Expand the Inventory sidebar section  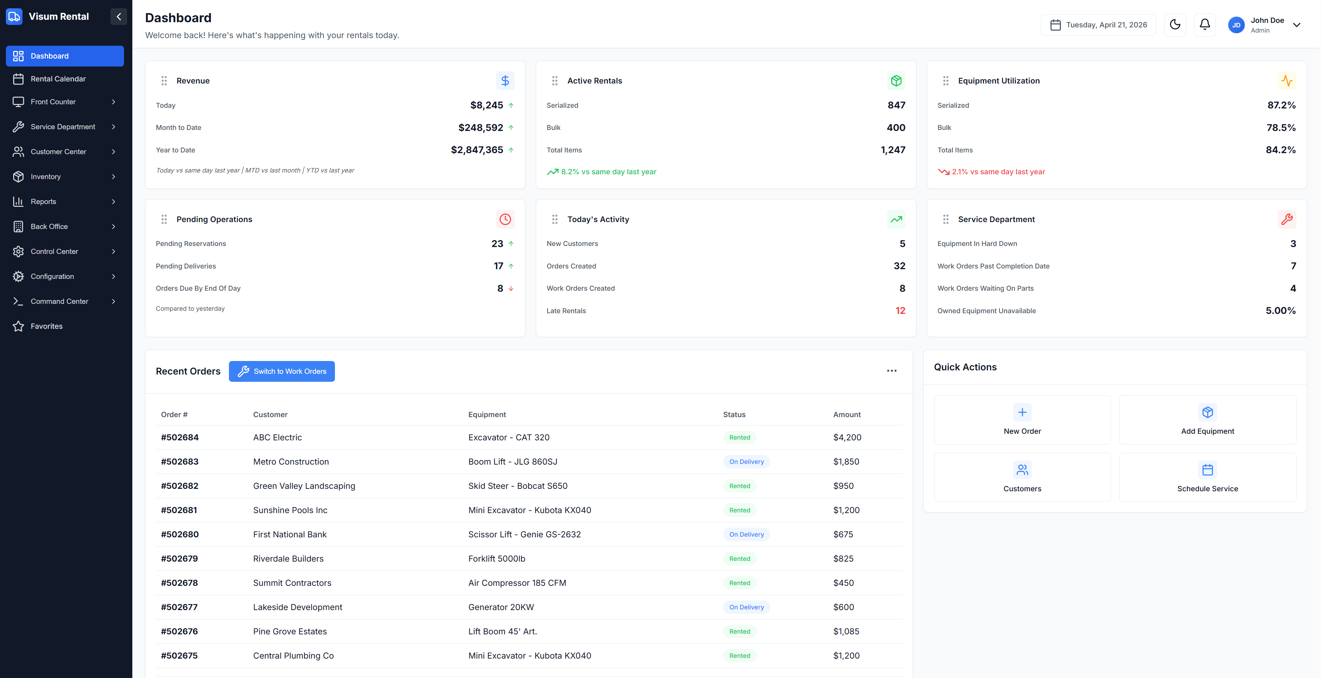click(65, 176)
